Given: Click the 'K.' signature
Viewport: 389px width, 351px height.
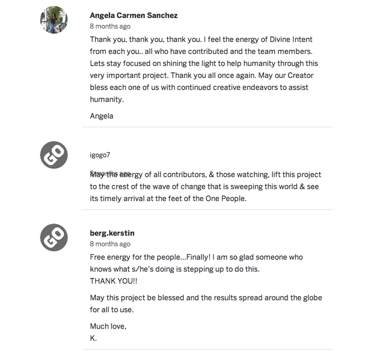Looking at the screenshot, I should [93, 338].
